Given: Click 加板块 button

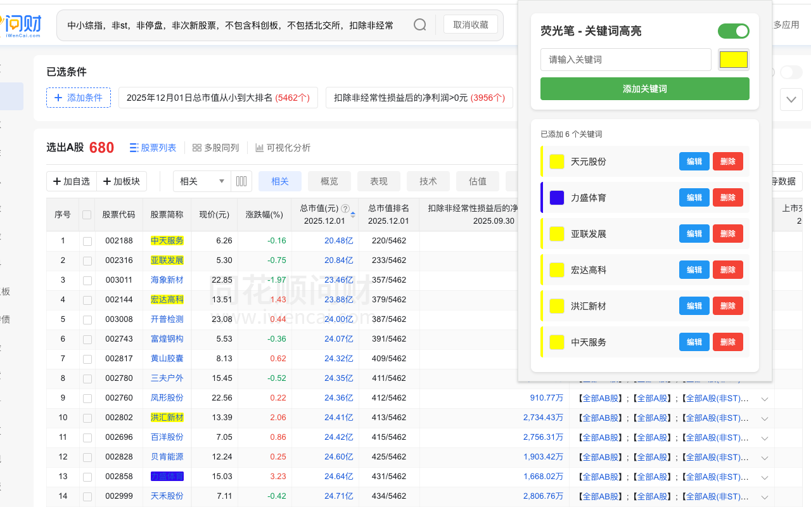Looking at the screenshot, I should point(122,181).
